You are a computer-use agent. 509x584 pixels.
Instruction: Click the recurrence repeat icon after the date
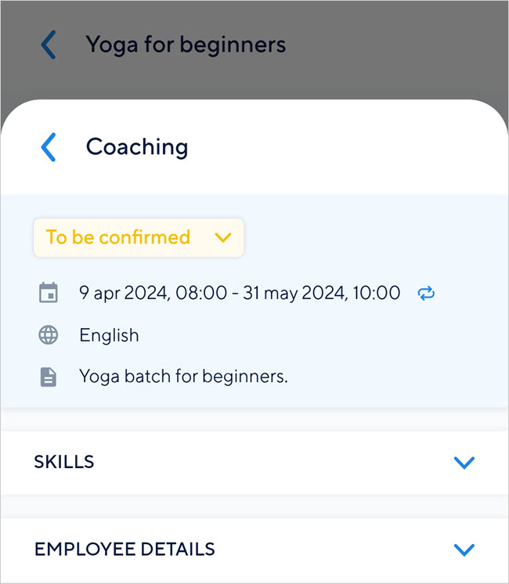point(426,294)
